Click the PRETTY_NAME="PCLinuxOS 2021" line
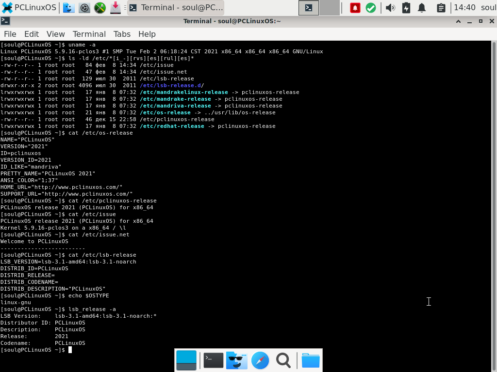This screenshot has height=372, width=497. (48, 174)
